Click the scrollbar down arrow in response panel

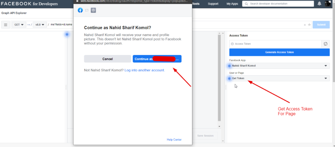point(219,126)
